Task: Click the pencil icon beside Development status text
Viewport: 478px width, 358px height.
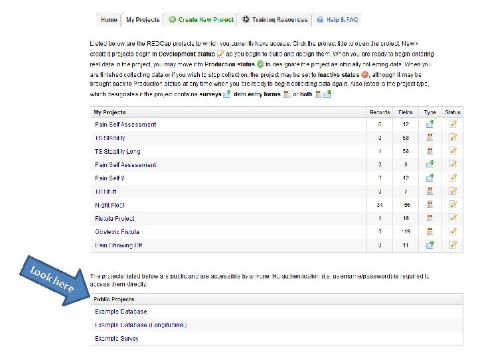Action: pyautogui.click(x=220, y=54)
